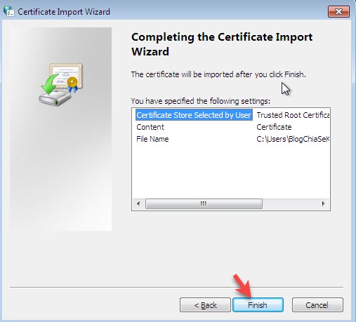Click the Trusted Root Certification value
This screenshot has height=322, width=356.
(x=293, y=115)
